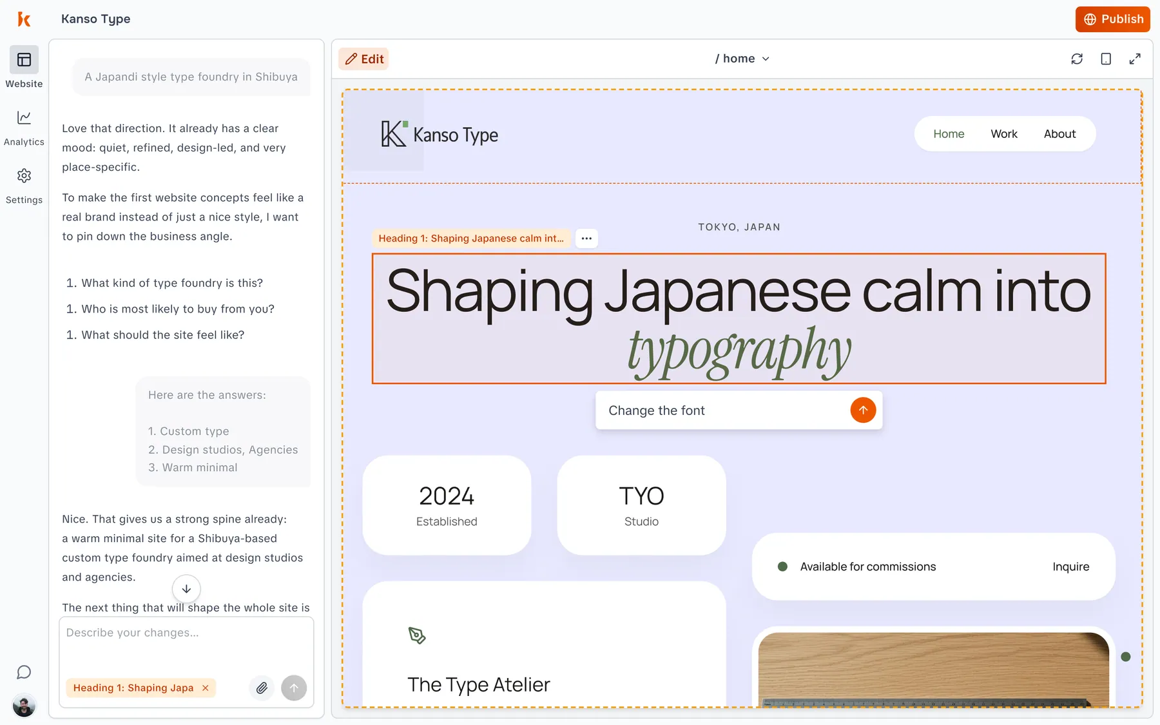This screenshot has width=1160, height=725.
Task: Click the pen nib icon in Atelier card
Action: (417, 635)
